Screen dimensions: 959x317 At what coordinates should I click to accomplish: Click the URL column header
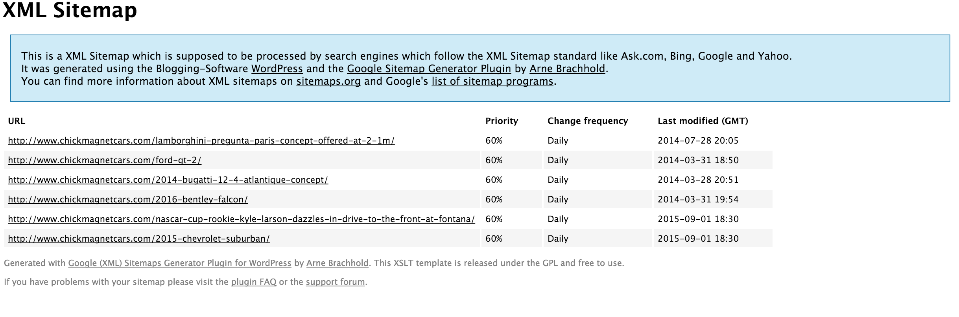tap(17, 121)
